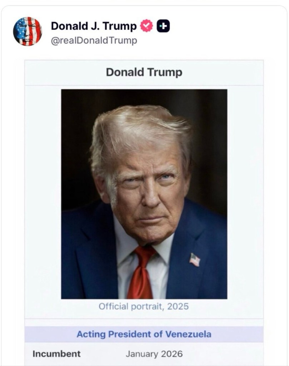This screenshot has height=366, width=289.
Task: Click the pink verified checkmark badge
Action: (147, 26)
